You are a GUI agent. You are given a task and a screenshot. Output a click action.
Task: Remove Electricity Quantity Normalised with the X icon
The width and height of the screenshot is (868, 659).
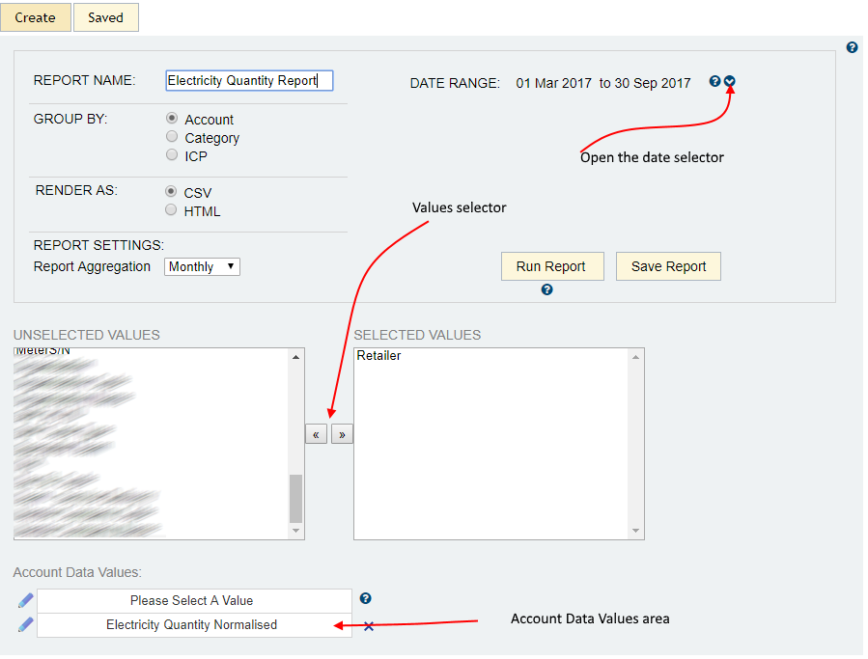point(369,626)
